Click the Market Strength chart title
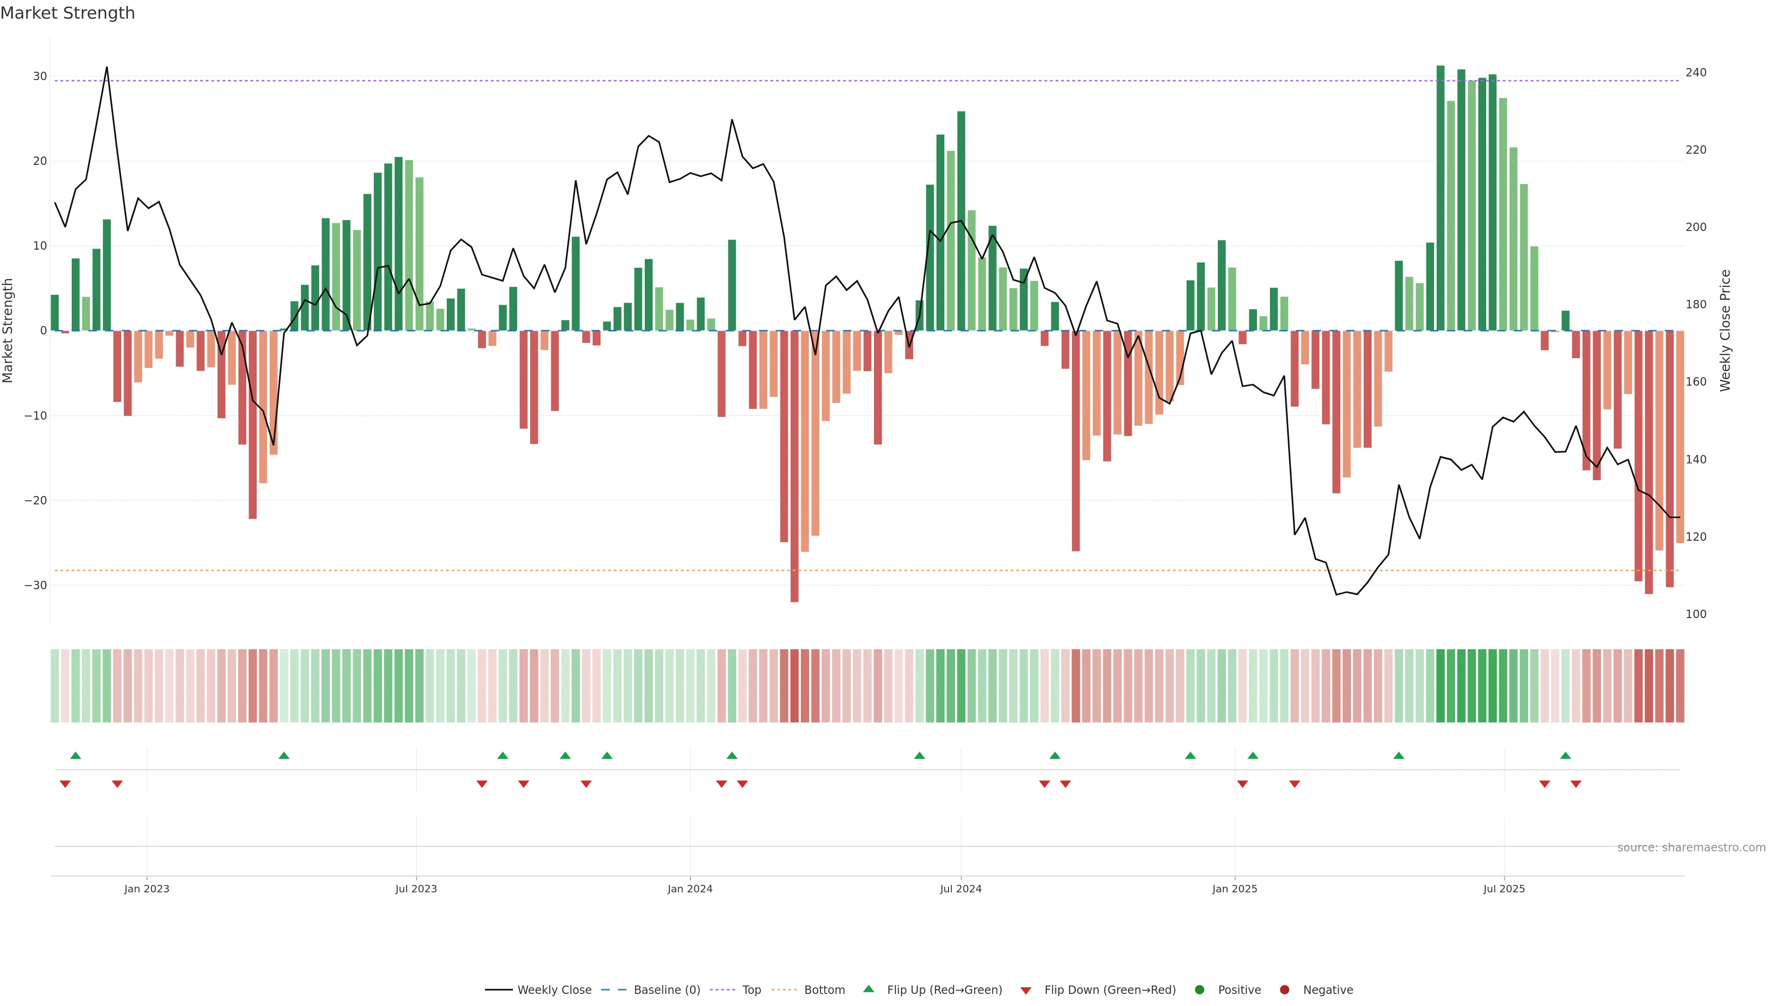The width and height of the screenshot is (1789, 1006). point(68,13)
